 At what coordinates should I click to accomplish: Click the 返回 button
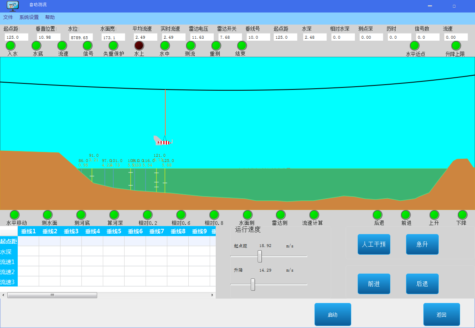click(x=442, y=314)
